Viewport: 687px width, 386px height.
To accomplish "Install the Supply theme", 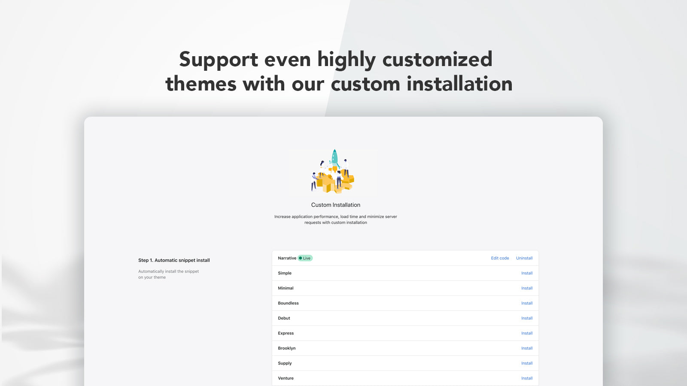I will point(527,363).
